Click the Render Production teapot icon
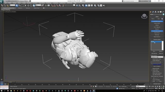165x92 pixels. (104, 5)
